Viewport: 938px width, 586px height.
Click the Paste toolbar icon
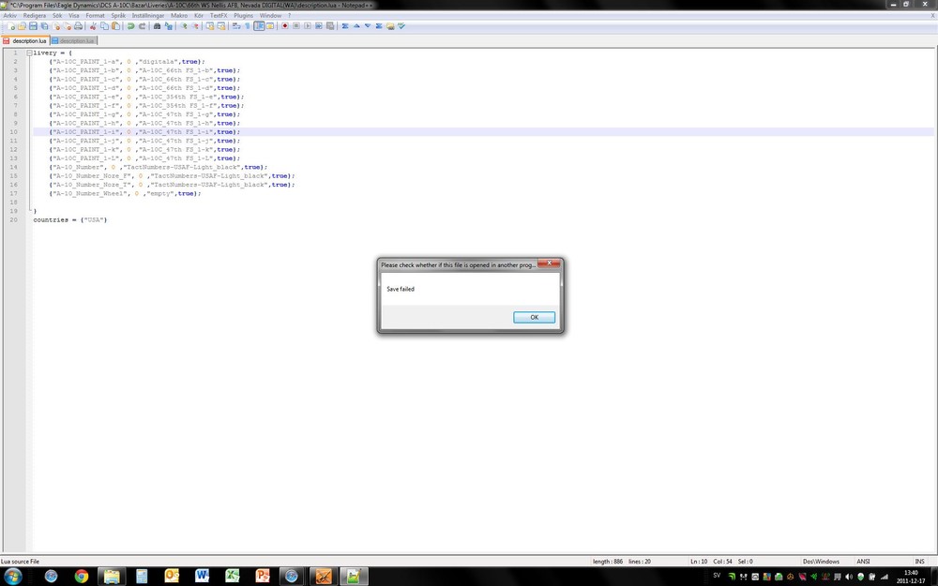(x=115, y=26)
